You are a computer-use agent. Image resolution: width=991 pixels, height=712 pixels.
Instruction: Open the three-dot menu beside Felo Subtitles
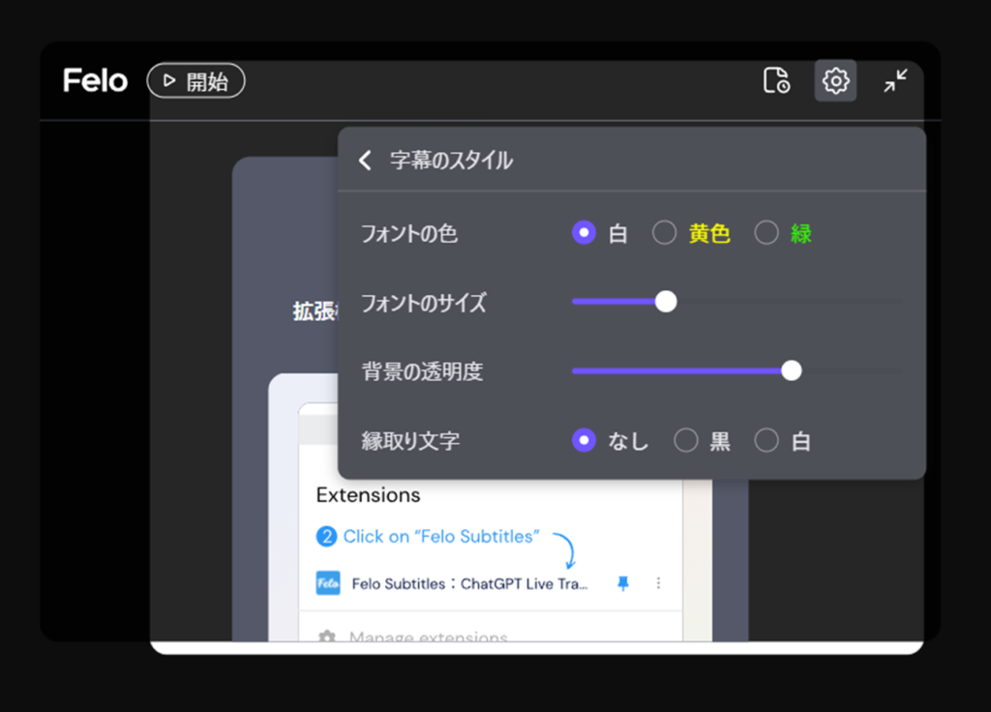coord(659,583)
